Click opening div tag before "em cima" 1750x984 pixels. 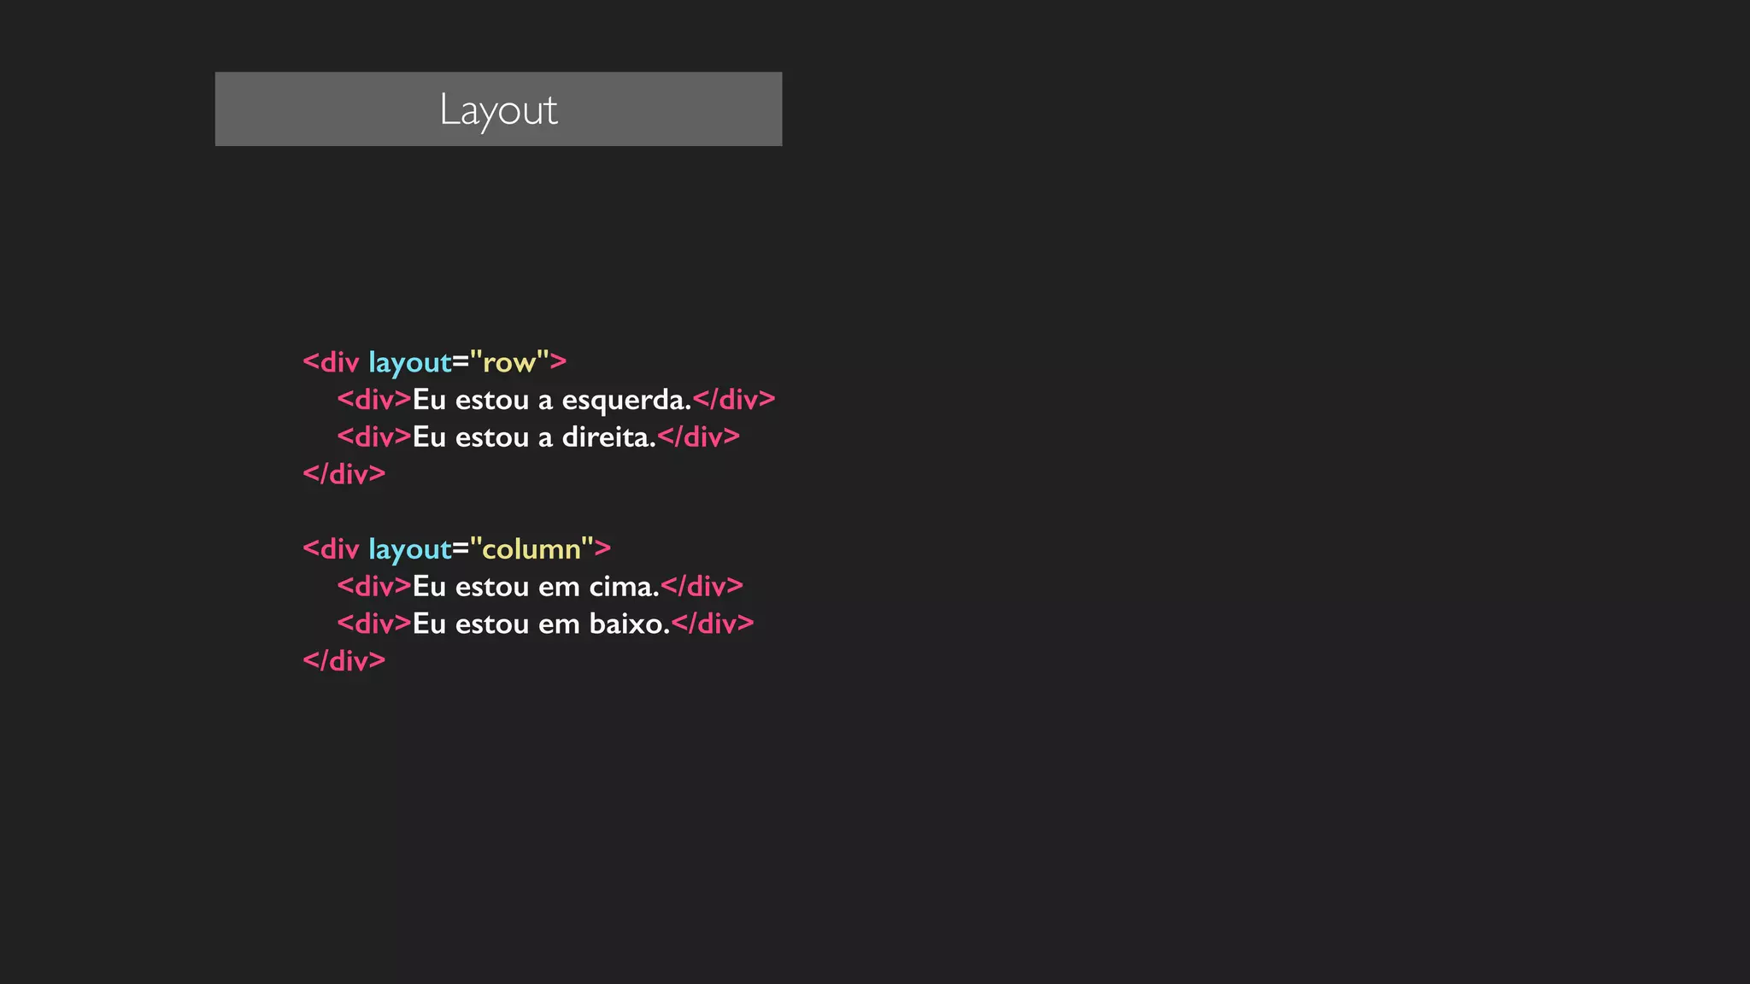[374, 586]
